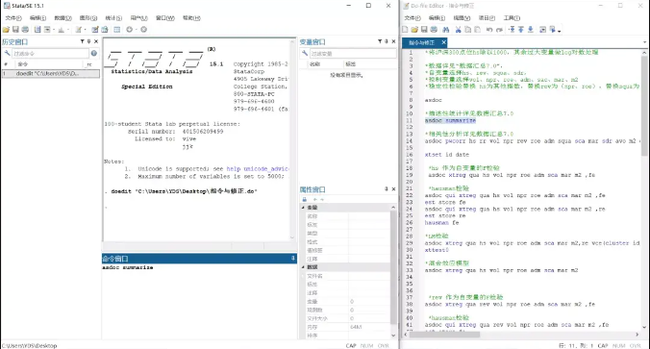
Task: Click the Log icon in Stata toolbar
Action: tap(37, 30)
